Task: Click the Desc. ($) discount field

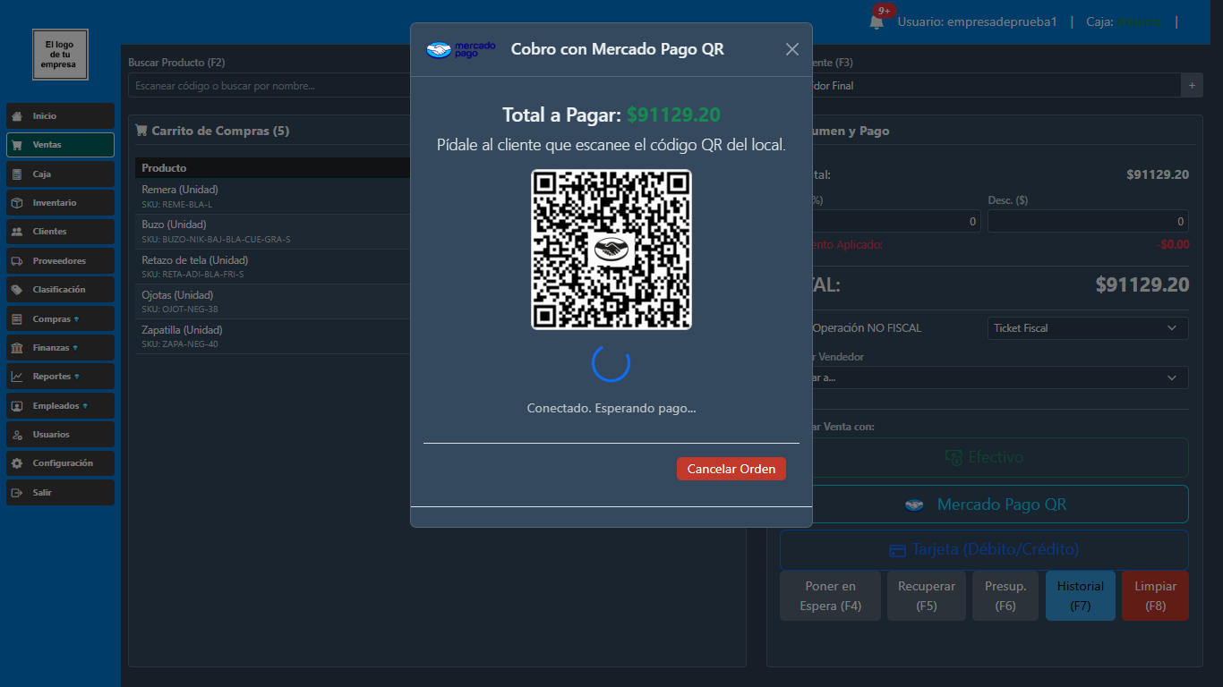Action: coord(1087,222)
